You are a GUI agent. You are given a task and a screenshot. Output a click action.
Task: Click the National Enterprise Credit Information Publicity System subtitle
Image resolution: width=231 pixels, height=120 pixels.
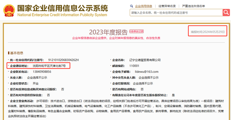click(62, 15)
